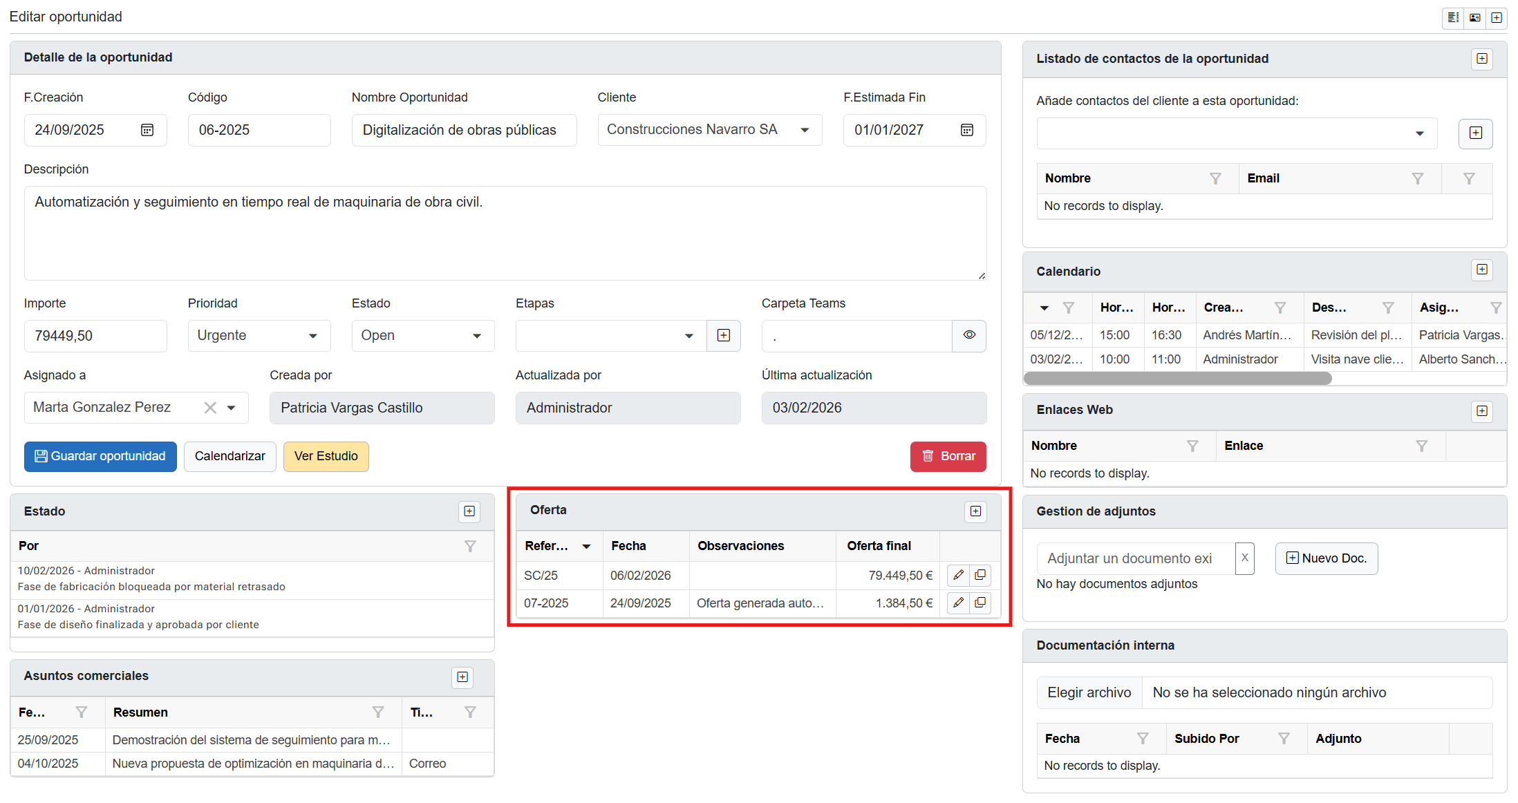This screenshot has height=803, width=1518.
Task: Click copy icon for offer 07-2025
Action: coord(980,603)
